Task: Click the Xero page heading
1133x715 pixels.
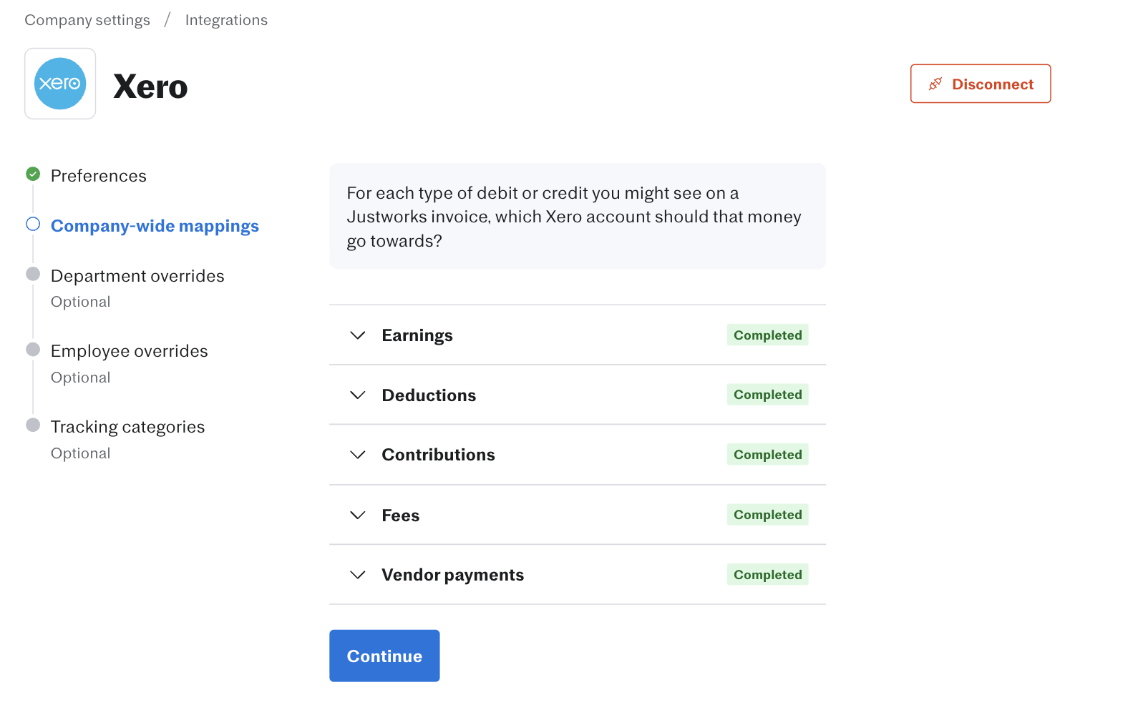Action: (150, 87)
